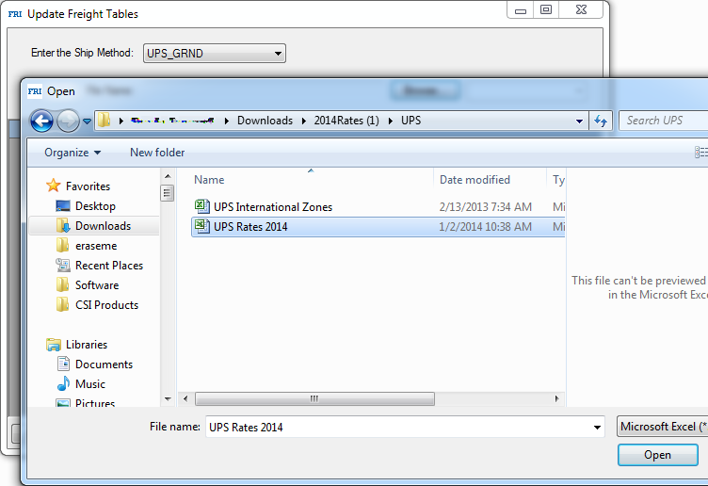
Task: Click the Music library note icon
Action: click(x=63, y=384)
